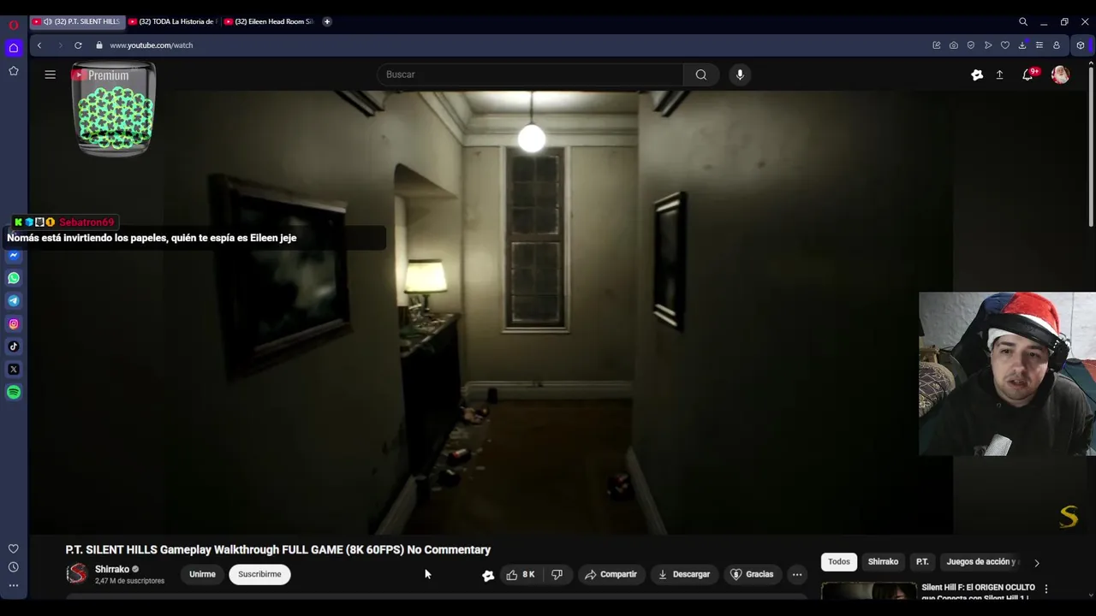
Task: Open the shield privacy protection icon
Action: click(x=971, y=45)
